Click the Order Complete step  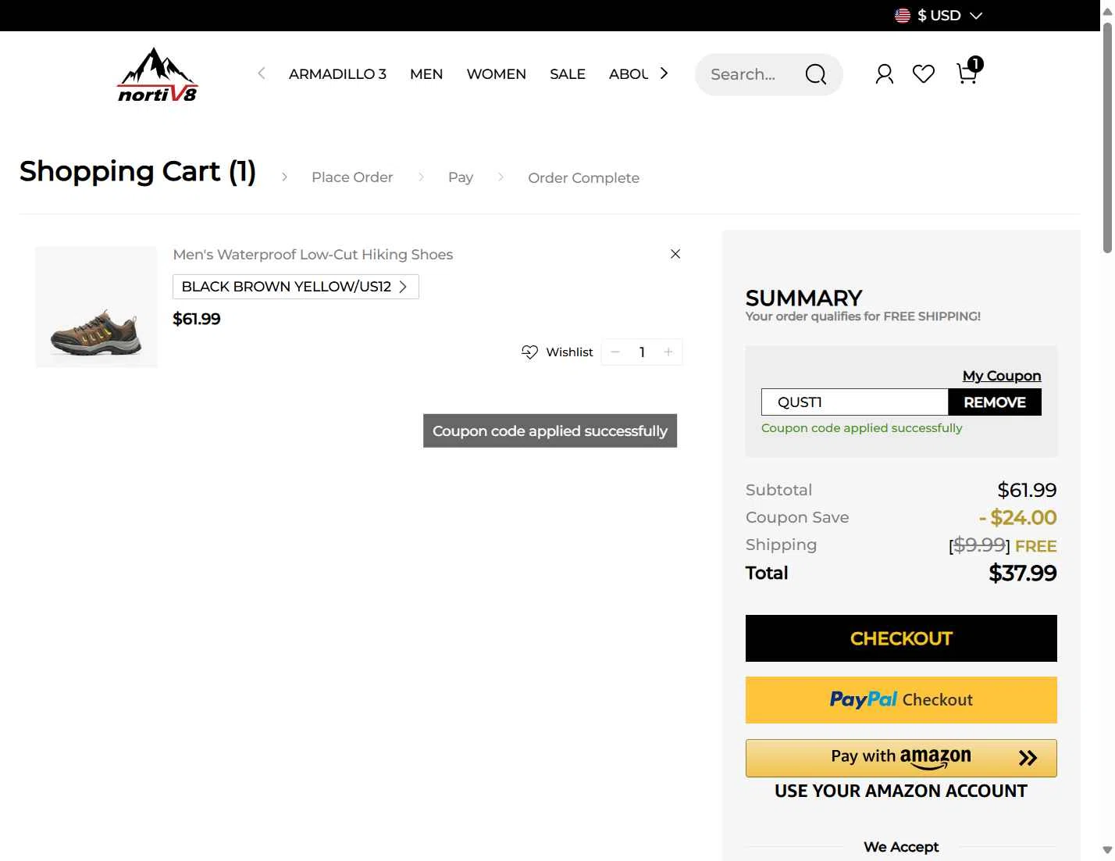click(x=583, y=178)
